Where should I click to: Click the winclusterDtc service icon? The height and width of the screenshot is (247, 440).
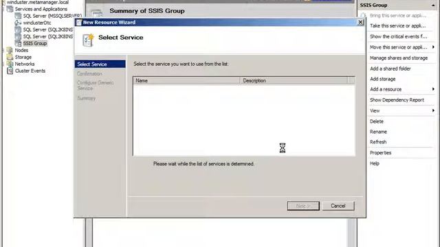(18, 23)
